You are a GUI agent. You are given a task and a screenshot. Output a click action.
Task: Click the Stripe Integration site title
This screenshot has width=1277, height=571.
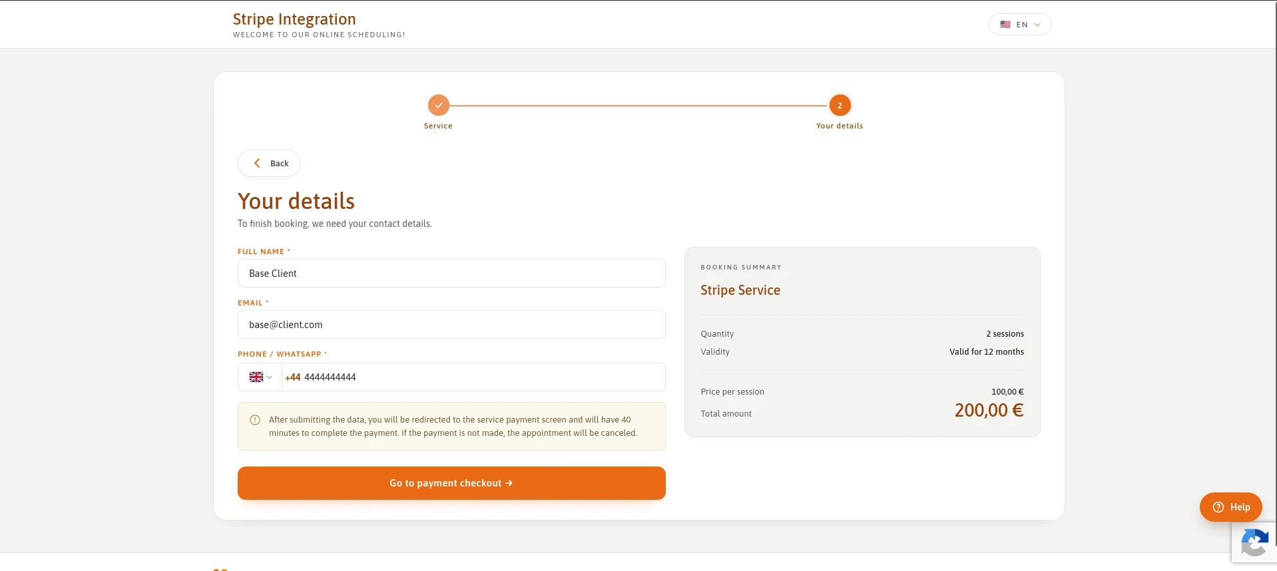[294, 19]
